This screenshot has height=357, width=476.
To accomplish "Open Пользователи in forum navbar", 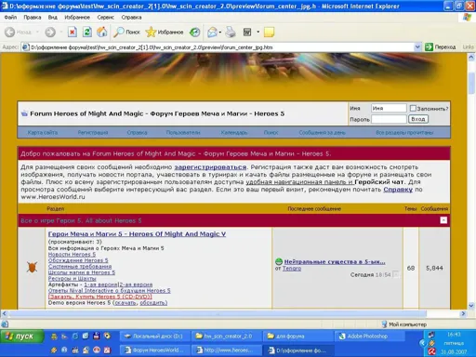I will 183,132.
